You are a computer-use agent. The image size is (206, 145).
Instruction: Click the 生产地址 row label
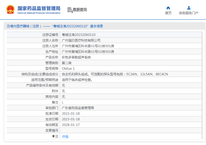pyautogui.click(x=52, y=52)
